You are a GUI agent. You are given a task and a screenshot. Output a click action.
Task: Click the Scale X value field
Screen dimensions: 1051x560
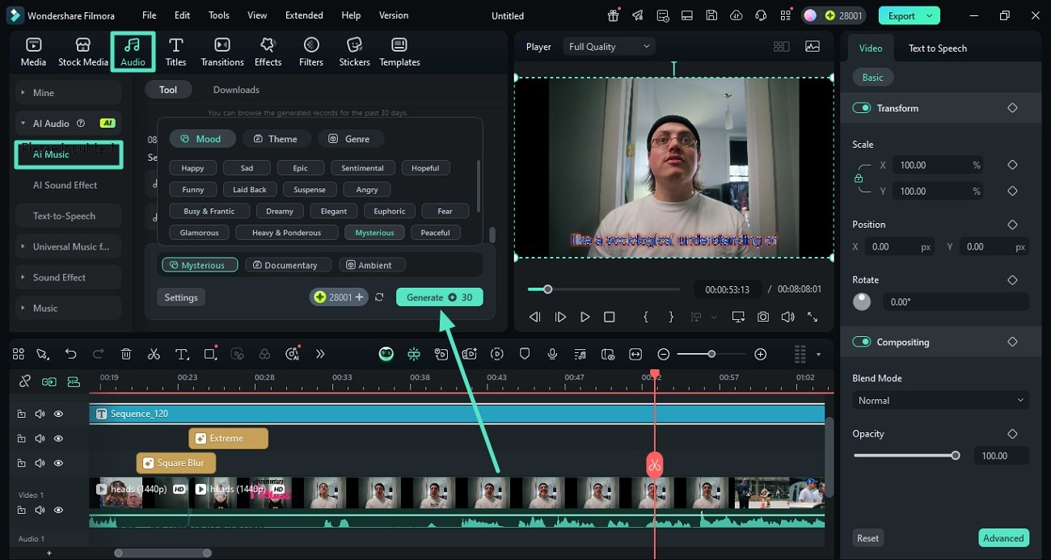[x=939, y=165]
